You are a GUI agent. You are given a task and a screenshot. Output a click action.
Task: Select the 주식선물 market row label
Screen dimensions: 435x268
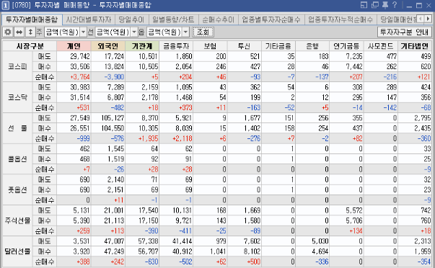point(17,220)
